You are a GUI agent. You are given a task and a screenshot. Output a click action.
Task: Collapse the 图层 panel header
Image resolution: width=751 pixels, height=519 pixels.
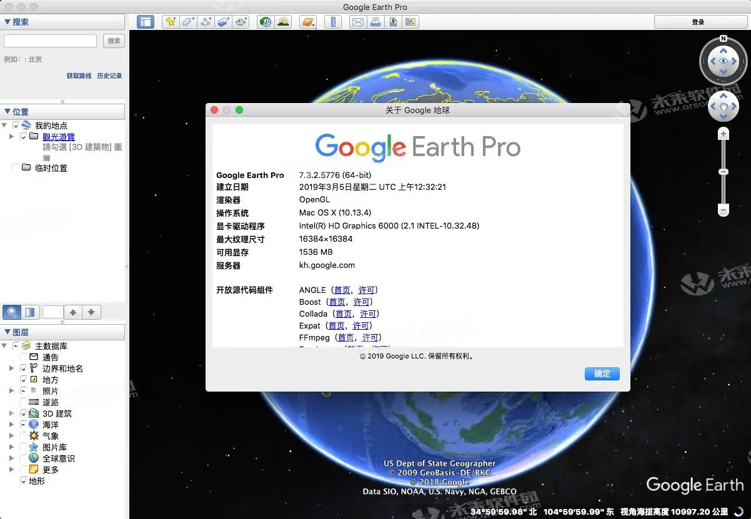pyautogui.click(x=62, y=332)
